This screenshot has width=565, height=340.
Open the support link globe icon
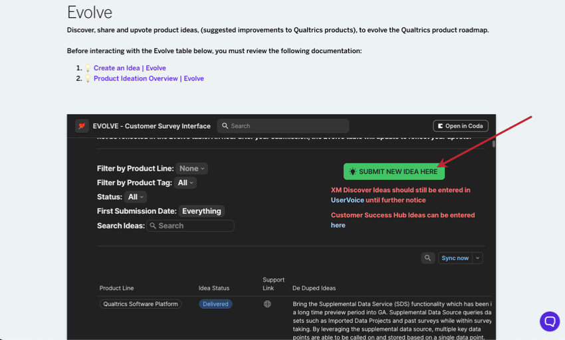click(x=267, y=304)
